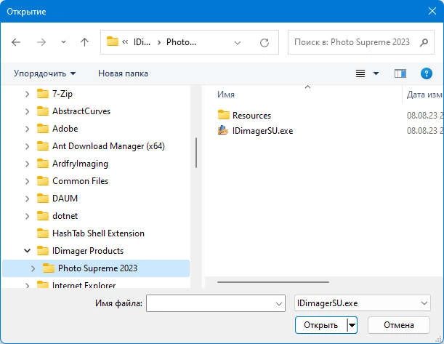Open the IDimagerSU.exe file type filter
This screenshot has width=444, height=344.
[x=363, y=303]
